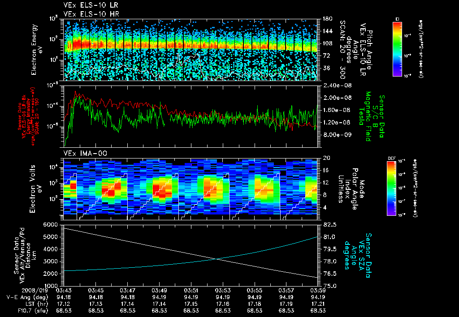Image resolution: width=459 pixels, height=317 pixels.
Task: Click the time label "03:53"
Action: [223, 291]
